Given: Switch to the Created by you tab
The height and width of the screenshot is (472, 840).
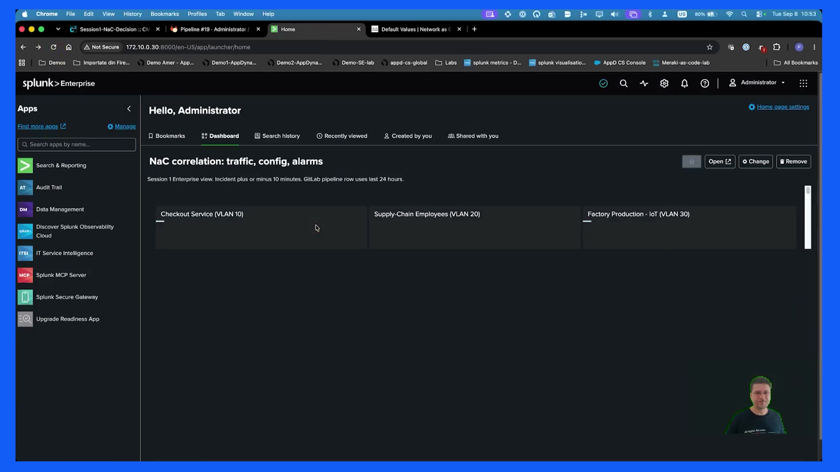Looking at the screenshot, I should pos(408,136).
